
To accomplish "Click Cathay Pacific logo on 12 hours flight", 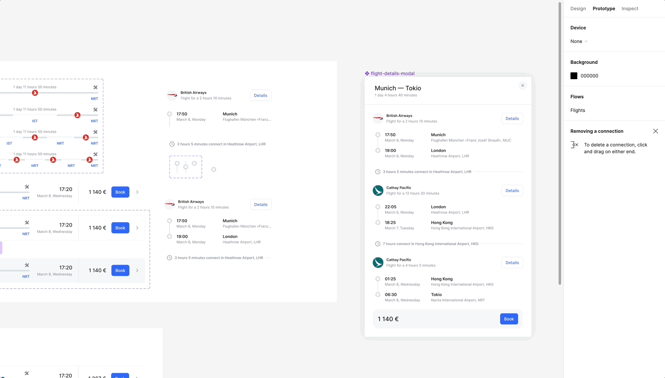I will [x=378, y=190].
